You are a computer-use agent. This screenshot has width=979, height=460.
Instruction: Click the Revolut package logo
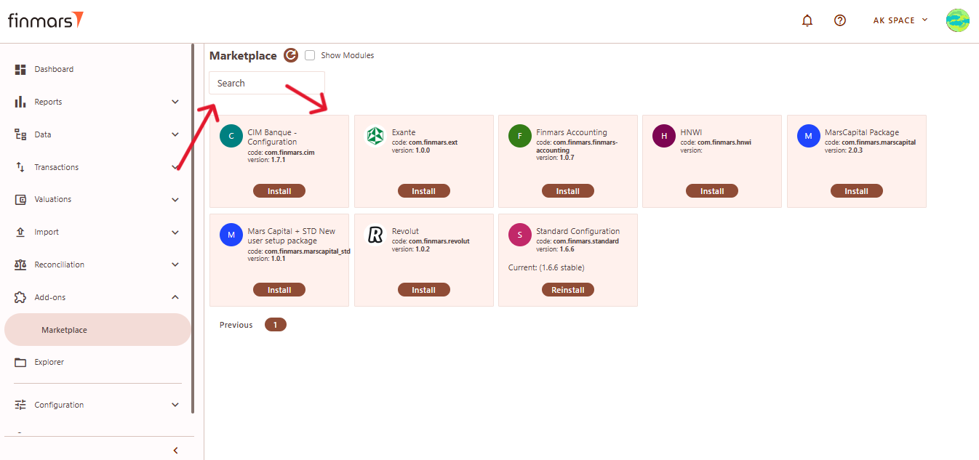pyautogui.click(x=375, y=235)
